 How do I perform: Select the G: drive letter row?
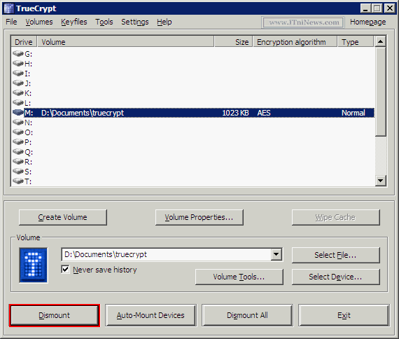193,54
